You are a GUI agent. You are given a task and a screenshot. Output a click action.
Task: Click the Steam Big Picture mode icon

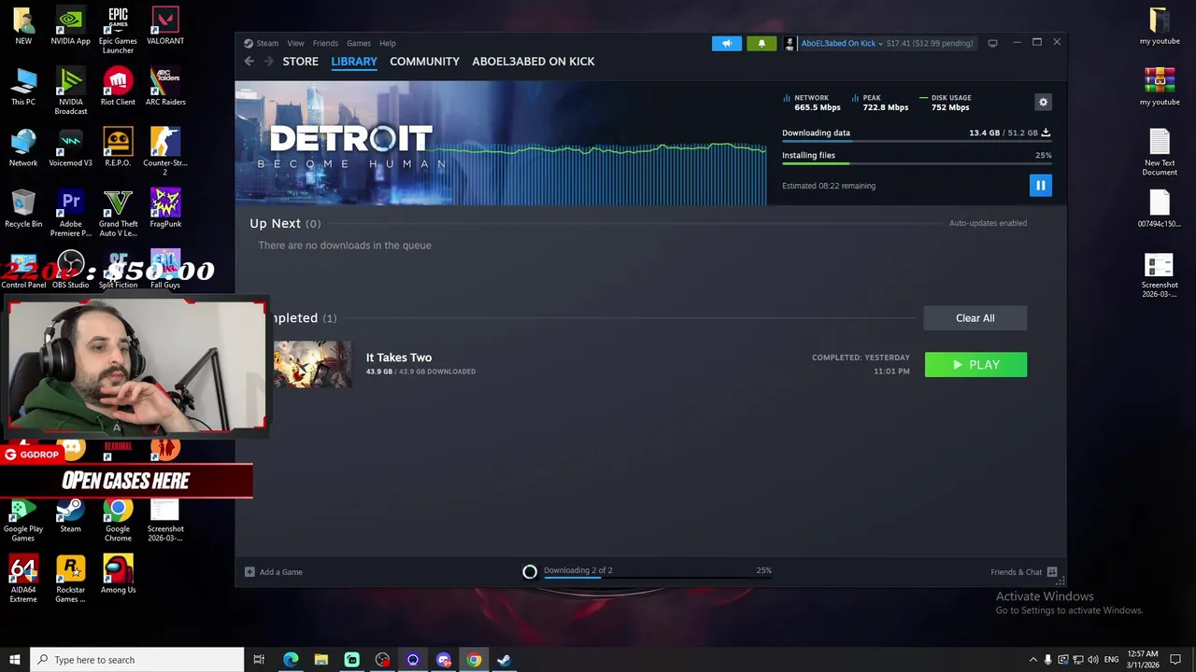pos(992,43)
